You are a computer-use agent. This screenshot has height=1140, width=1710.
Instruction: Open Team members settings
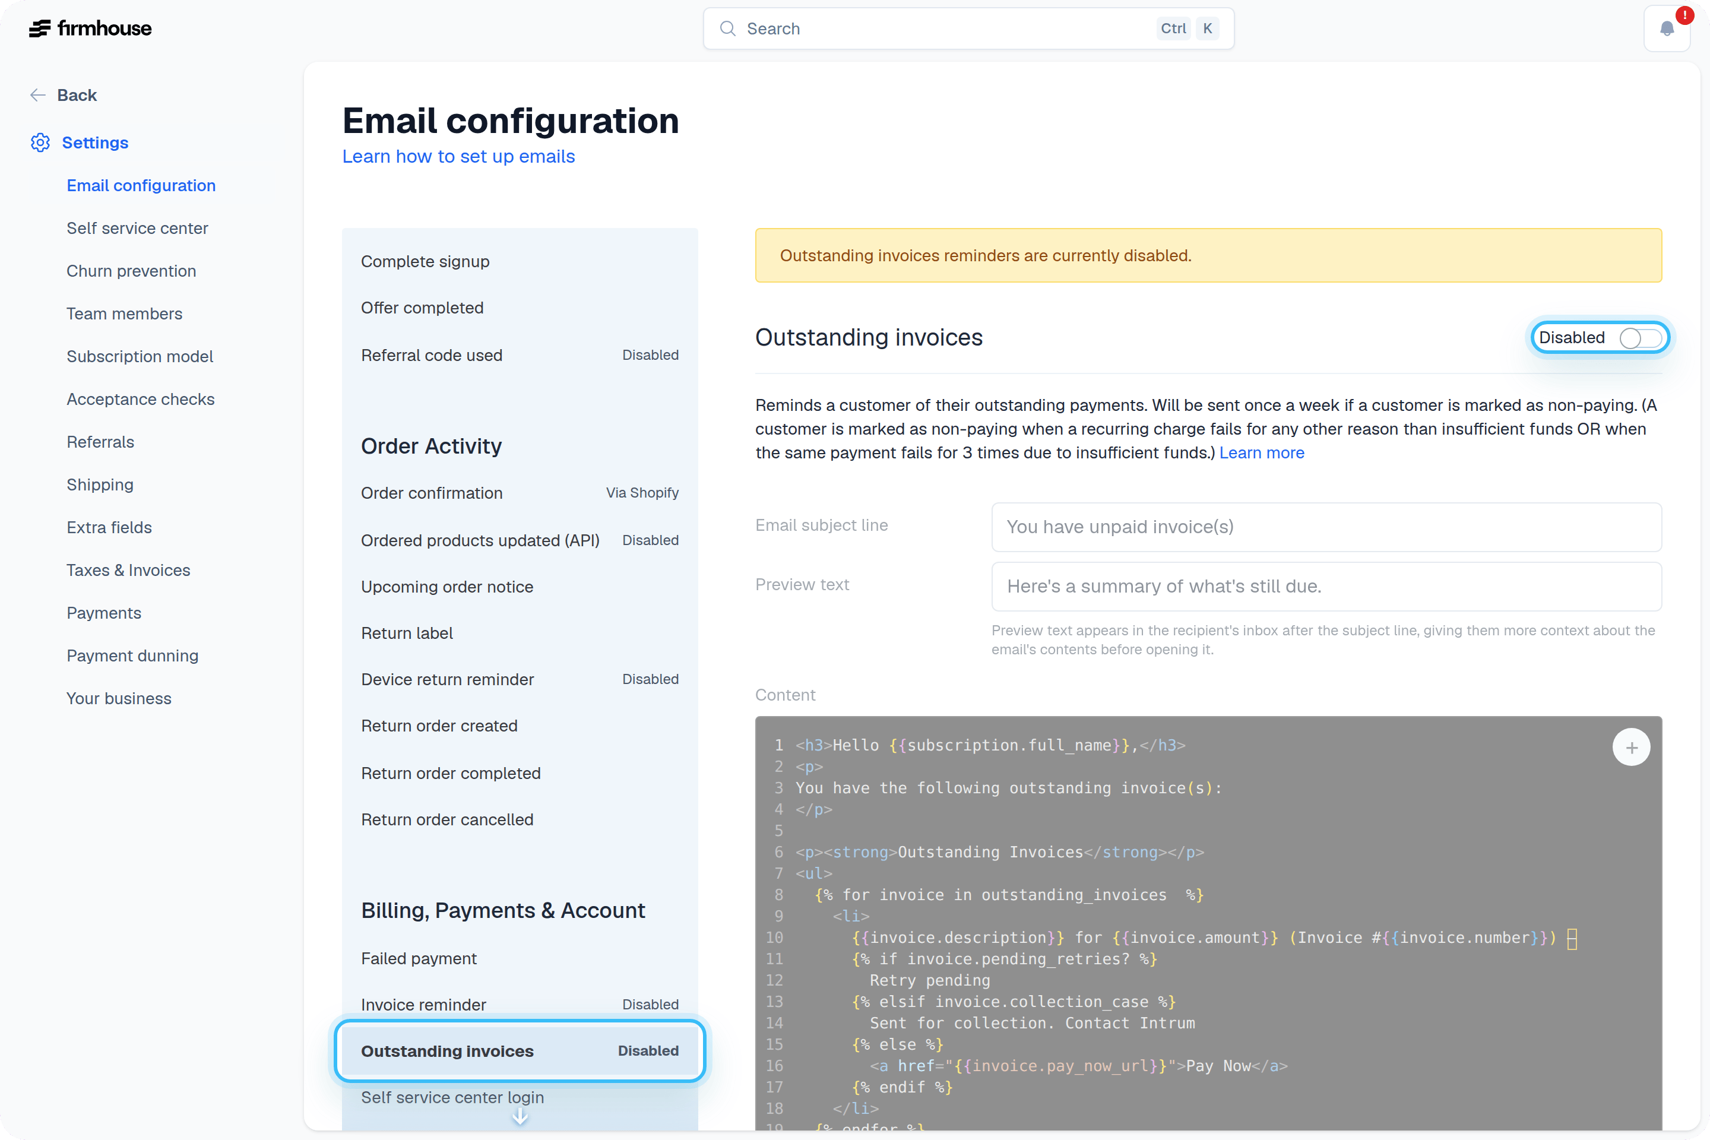click(x=124, y=314)
